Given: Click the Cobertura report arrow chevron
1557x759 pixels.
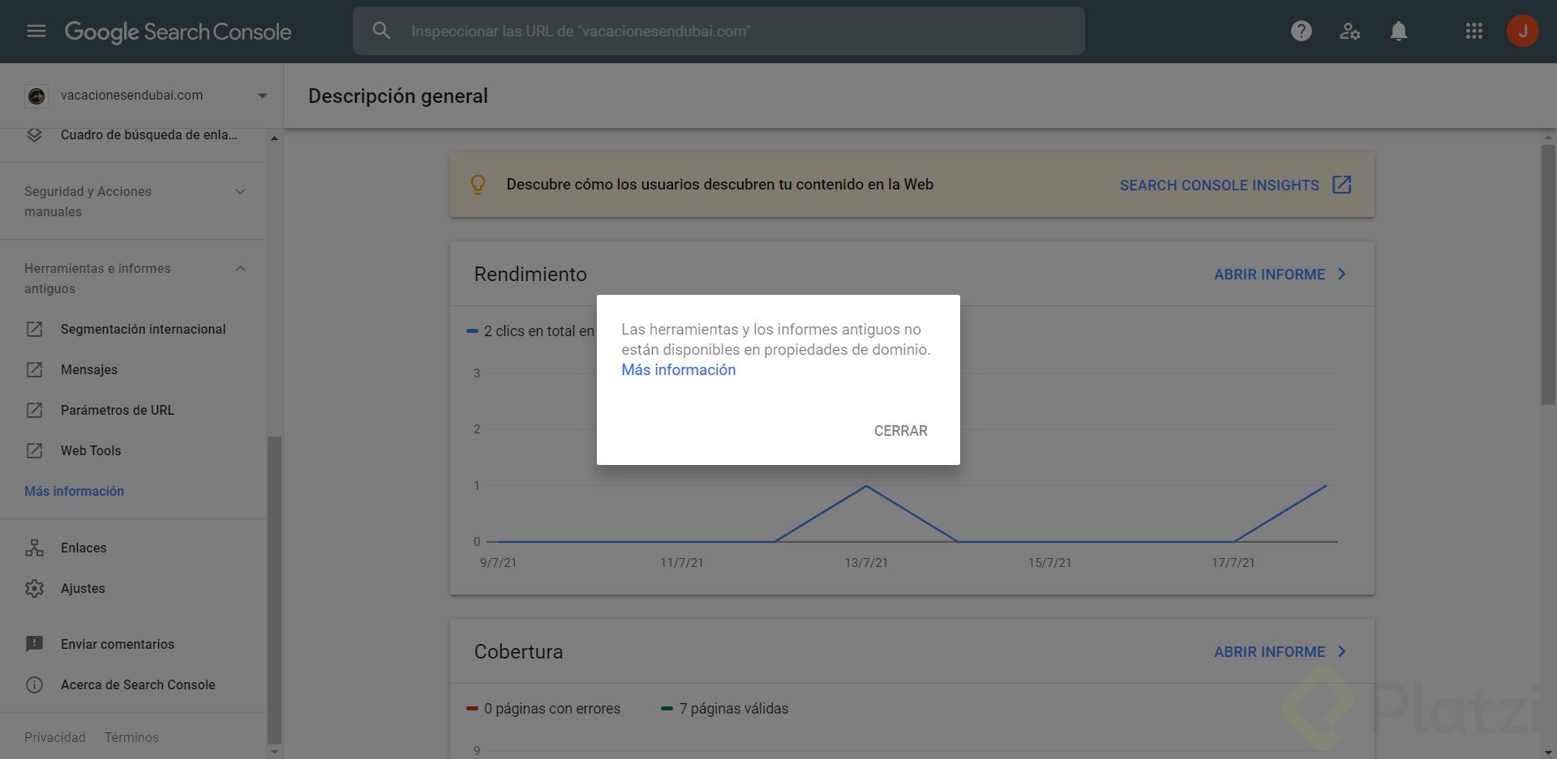Looking at the screenshot, I should pos(1342,651).
